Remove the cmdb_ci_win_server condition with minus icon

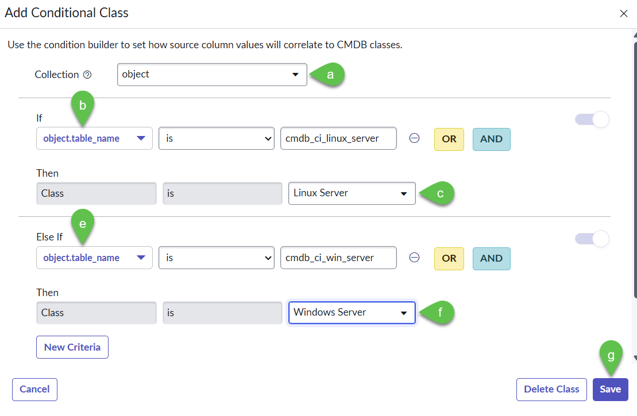(414, 258)
